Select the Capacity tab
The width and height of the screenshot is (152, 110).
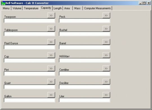46,8
